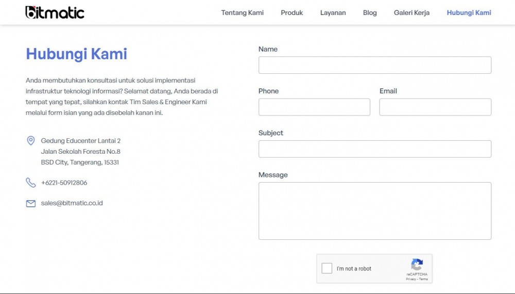Click the location pin icon

tap(30, 141)
